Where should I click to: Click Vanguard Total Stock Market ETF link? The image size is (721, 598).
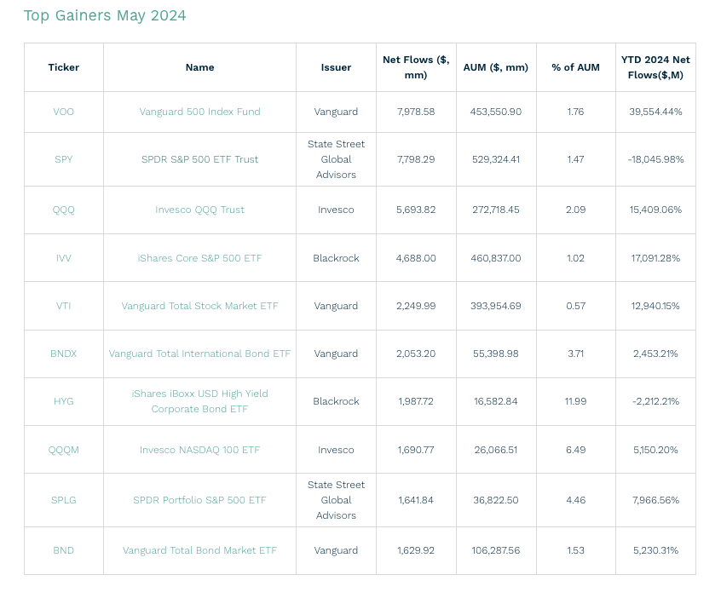click(x=199, y=306)
